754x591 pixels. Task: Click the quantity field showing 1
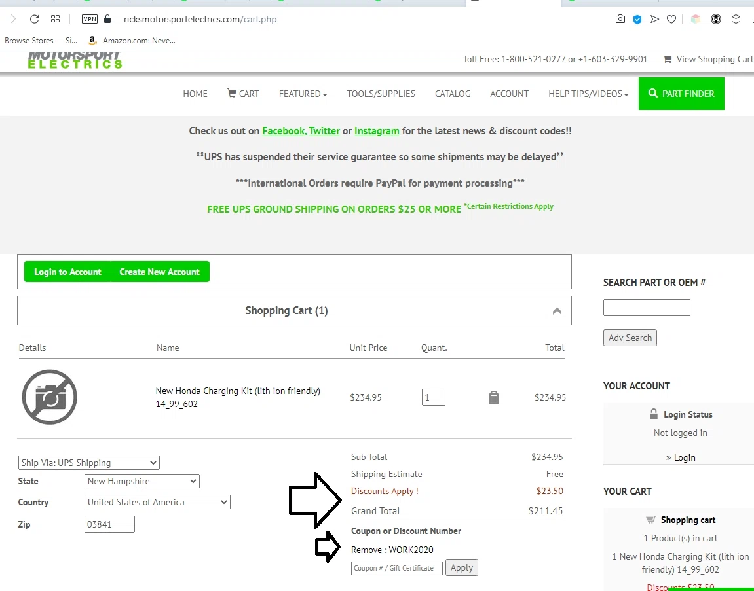tap(433, 397)
